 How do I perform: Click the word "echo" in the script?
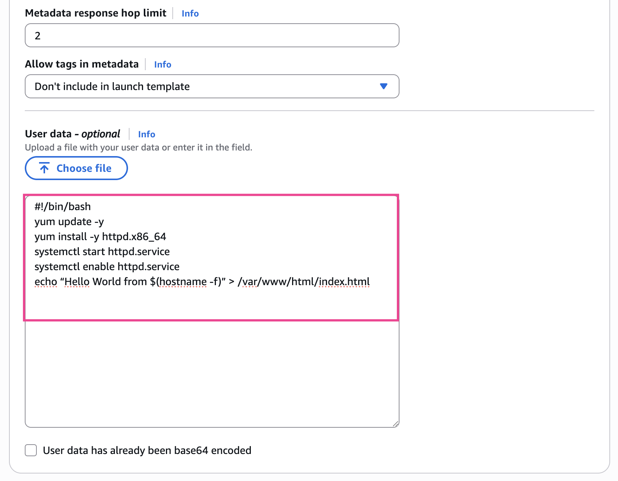click(x=46, y=282)
